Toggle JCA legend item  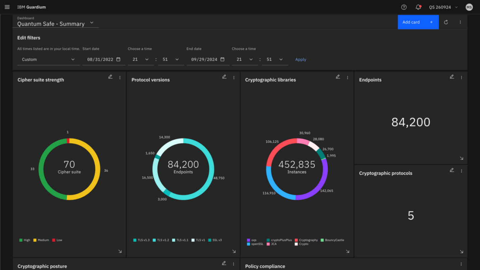click(x=272, y=244)
